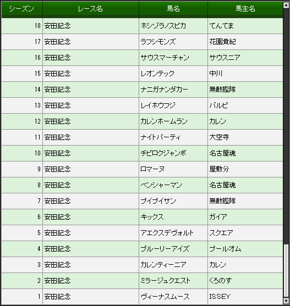Click the vertical scrollbar thumb
The image size is (290, 306).
point(286,271)
